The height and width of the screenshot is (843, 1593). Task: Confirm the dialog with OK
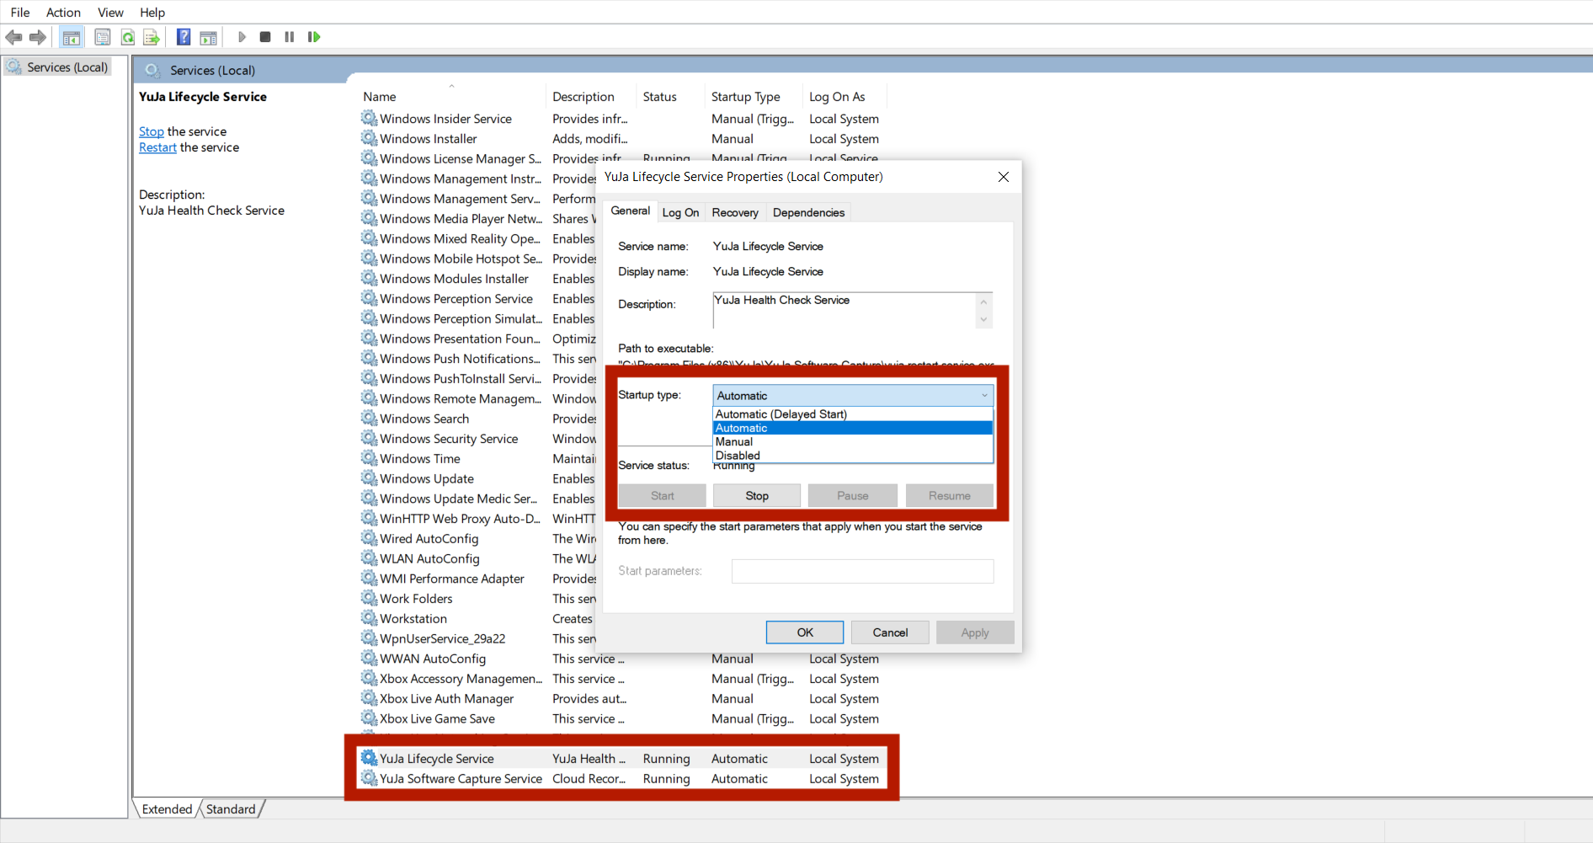tap(805, 632)
